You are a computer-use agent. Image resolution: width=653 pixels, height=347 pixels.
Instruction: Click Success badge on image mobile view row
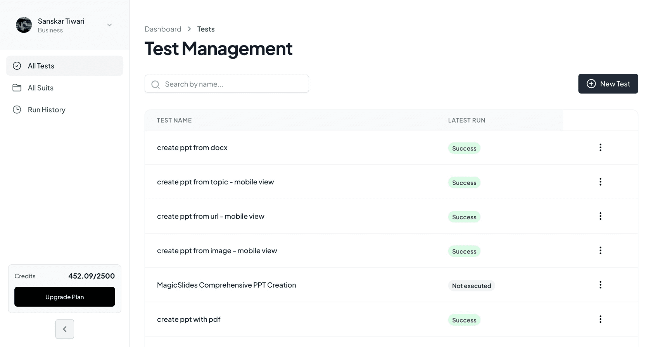coord(464,252)
